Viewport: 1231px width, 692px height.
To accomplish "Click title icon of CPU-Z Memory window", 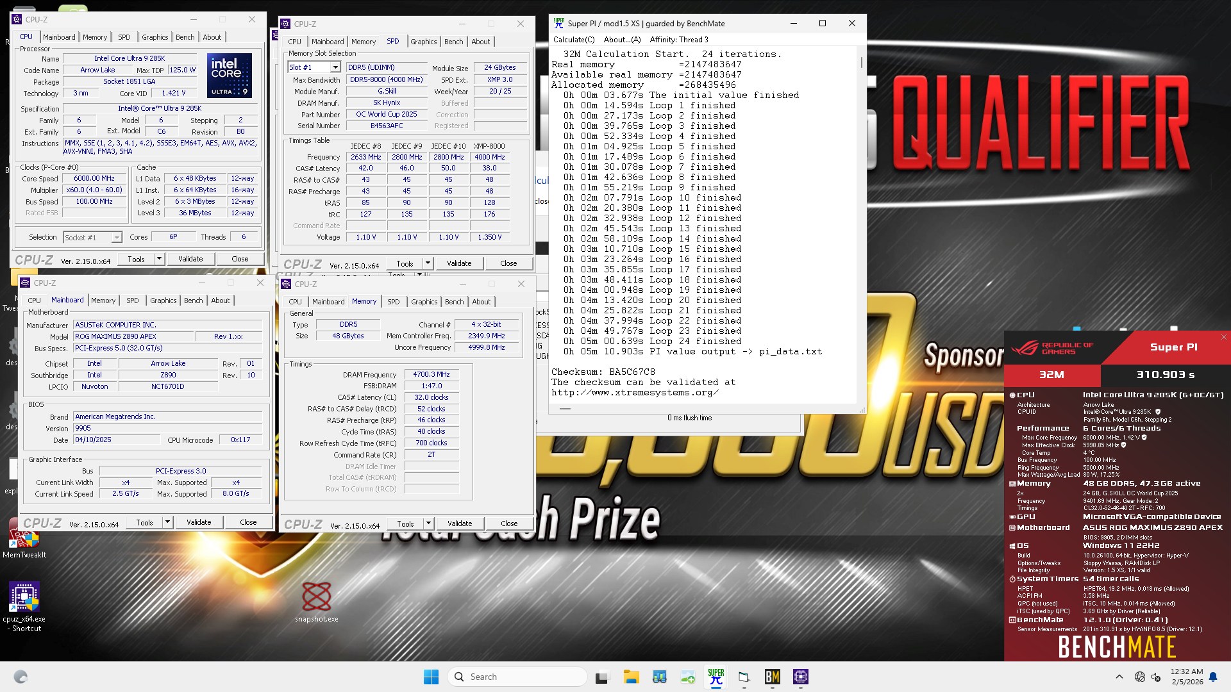I will tap(286, 284).
